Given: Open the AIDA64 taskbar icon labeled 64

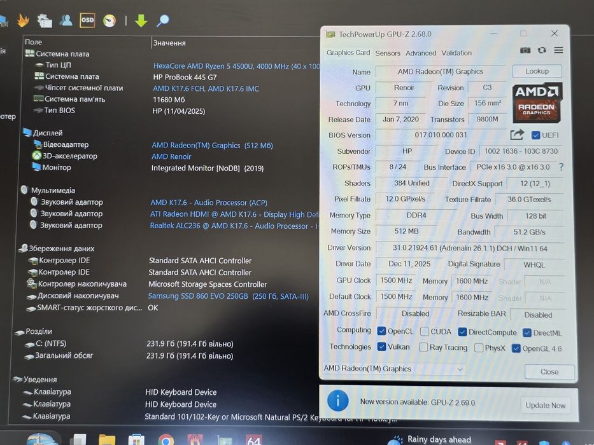Looking at the screenshot, I should [254, 440].
